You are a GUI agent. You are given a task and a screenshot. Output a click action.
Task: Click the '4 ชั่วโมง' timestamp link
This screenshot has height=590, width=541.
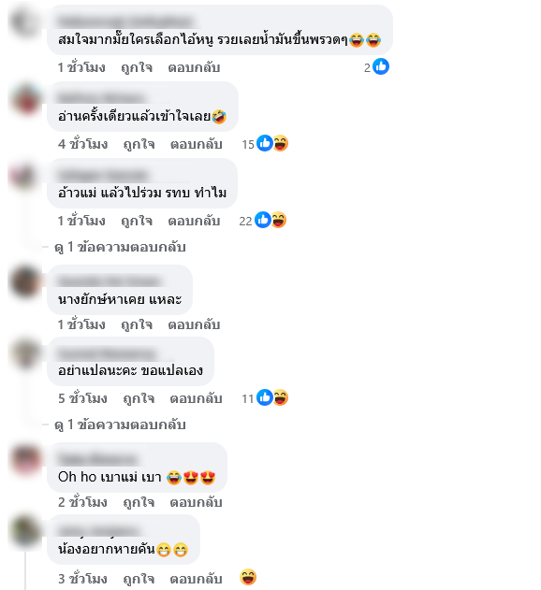click(83, 144)
